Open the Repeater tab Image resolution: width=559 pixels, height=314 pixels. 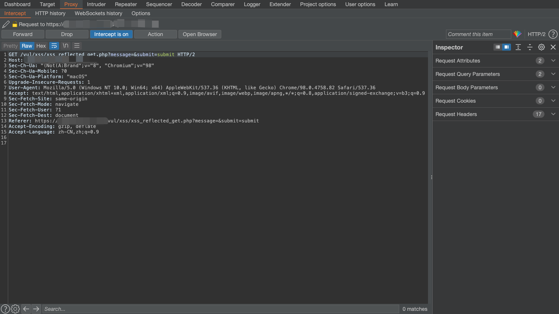[126, 4]
